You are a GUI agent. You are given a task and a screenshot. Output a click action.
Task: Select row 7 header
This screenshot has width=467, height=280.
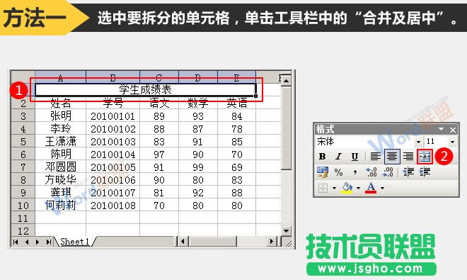point(23,167)
